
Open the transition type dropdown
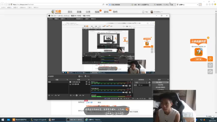tap(141, 82)
